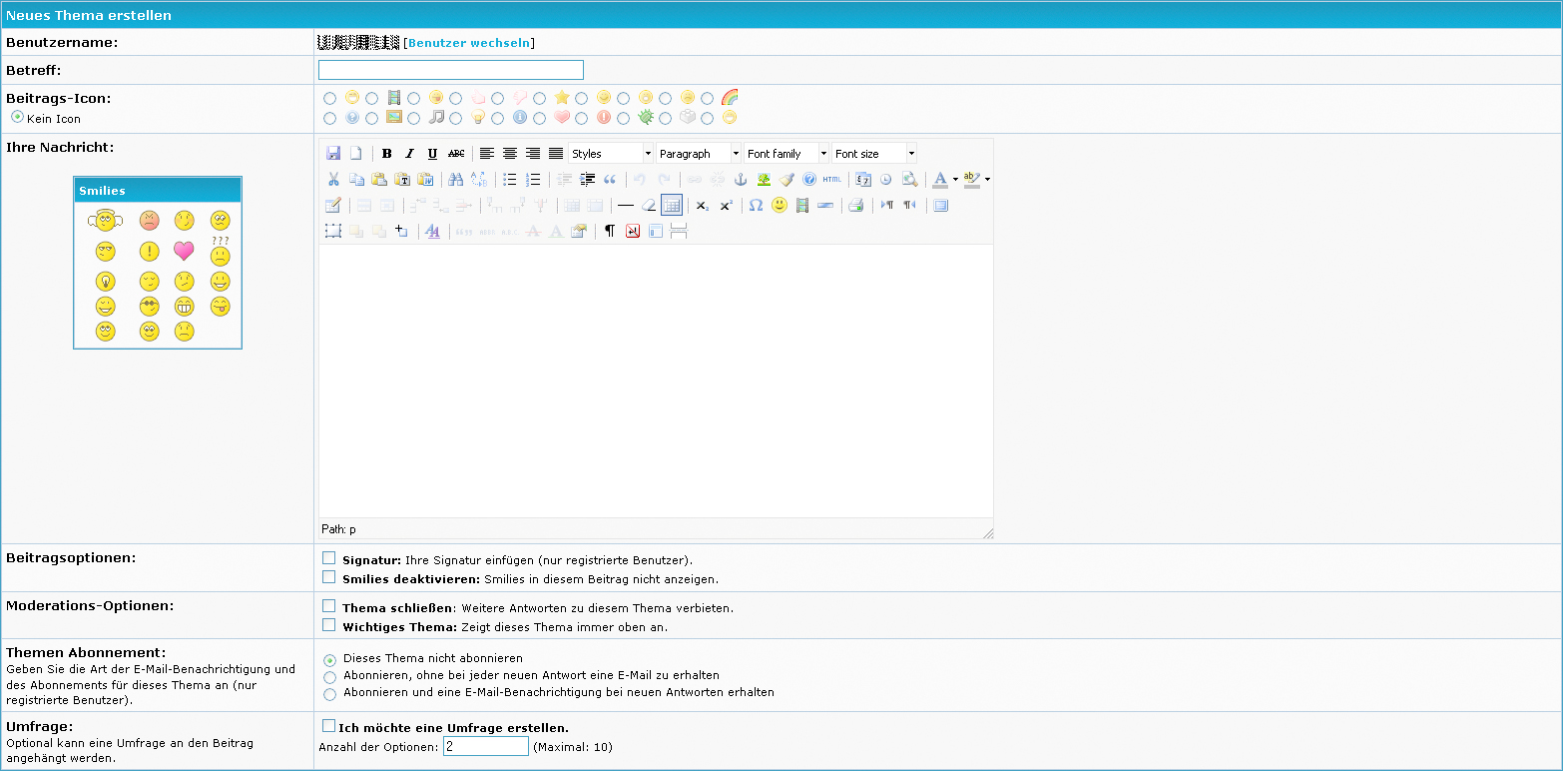1563x771 pixels.
Task: Insert a horizontal rule in the message
Action: (627, 206)
